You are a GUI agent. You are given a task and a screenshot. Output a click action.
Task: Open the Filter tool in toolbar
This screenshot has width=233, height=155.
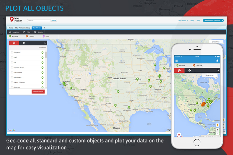(24, 32)
